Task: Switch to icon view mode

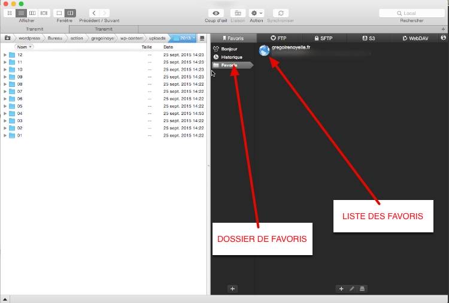Action: pyautogui.click(x=10, y=13)
